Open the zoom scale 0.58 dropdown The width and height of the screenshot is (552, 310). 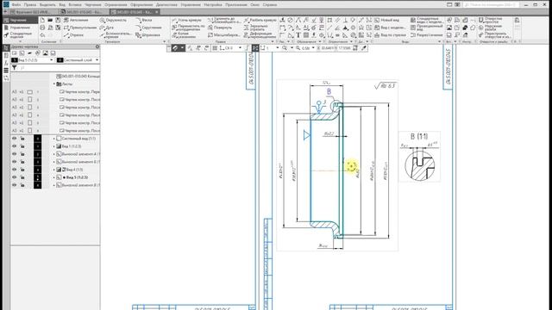[x=313, y=48]
